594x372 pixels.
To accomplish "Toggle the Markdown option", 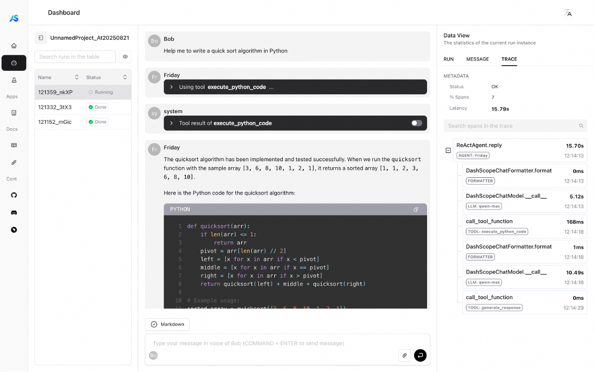I will coord(167,324).
